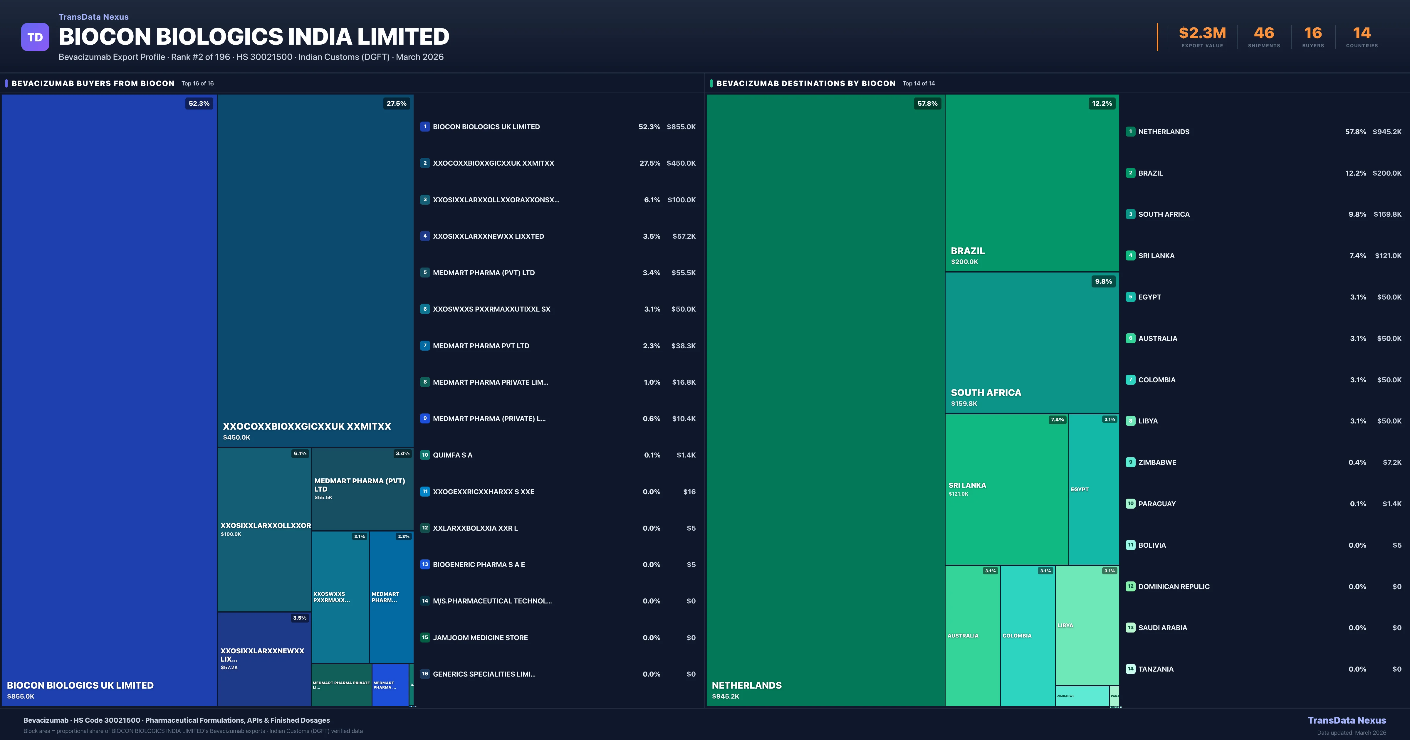Click rank badge 1 beside Netherlands
Screen dimensions: 1410x740
click(1130, 131)
